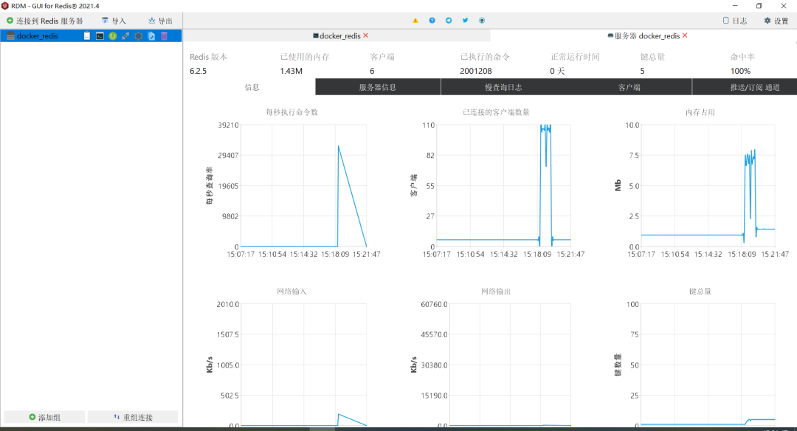Open server info for docker_redis
Viewport: 797px width, 431px height.
coord(87,36)
